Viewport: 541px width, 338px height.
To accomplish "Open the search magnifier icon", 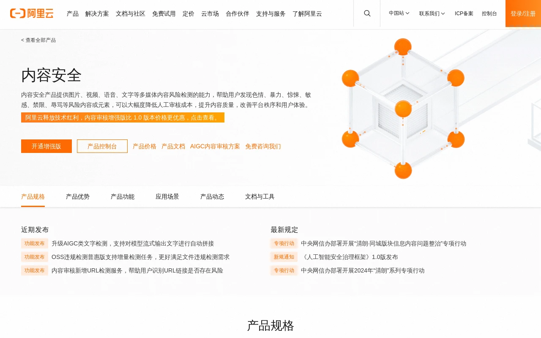I will (367, 14).
